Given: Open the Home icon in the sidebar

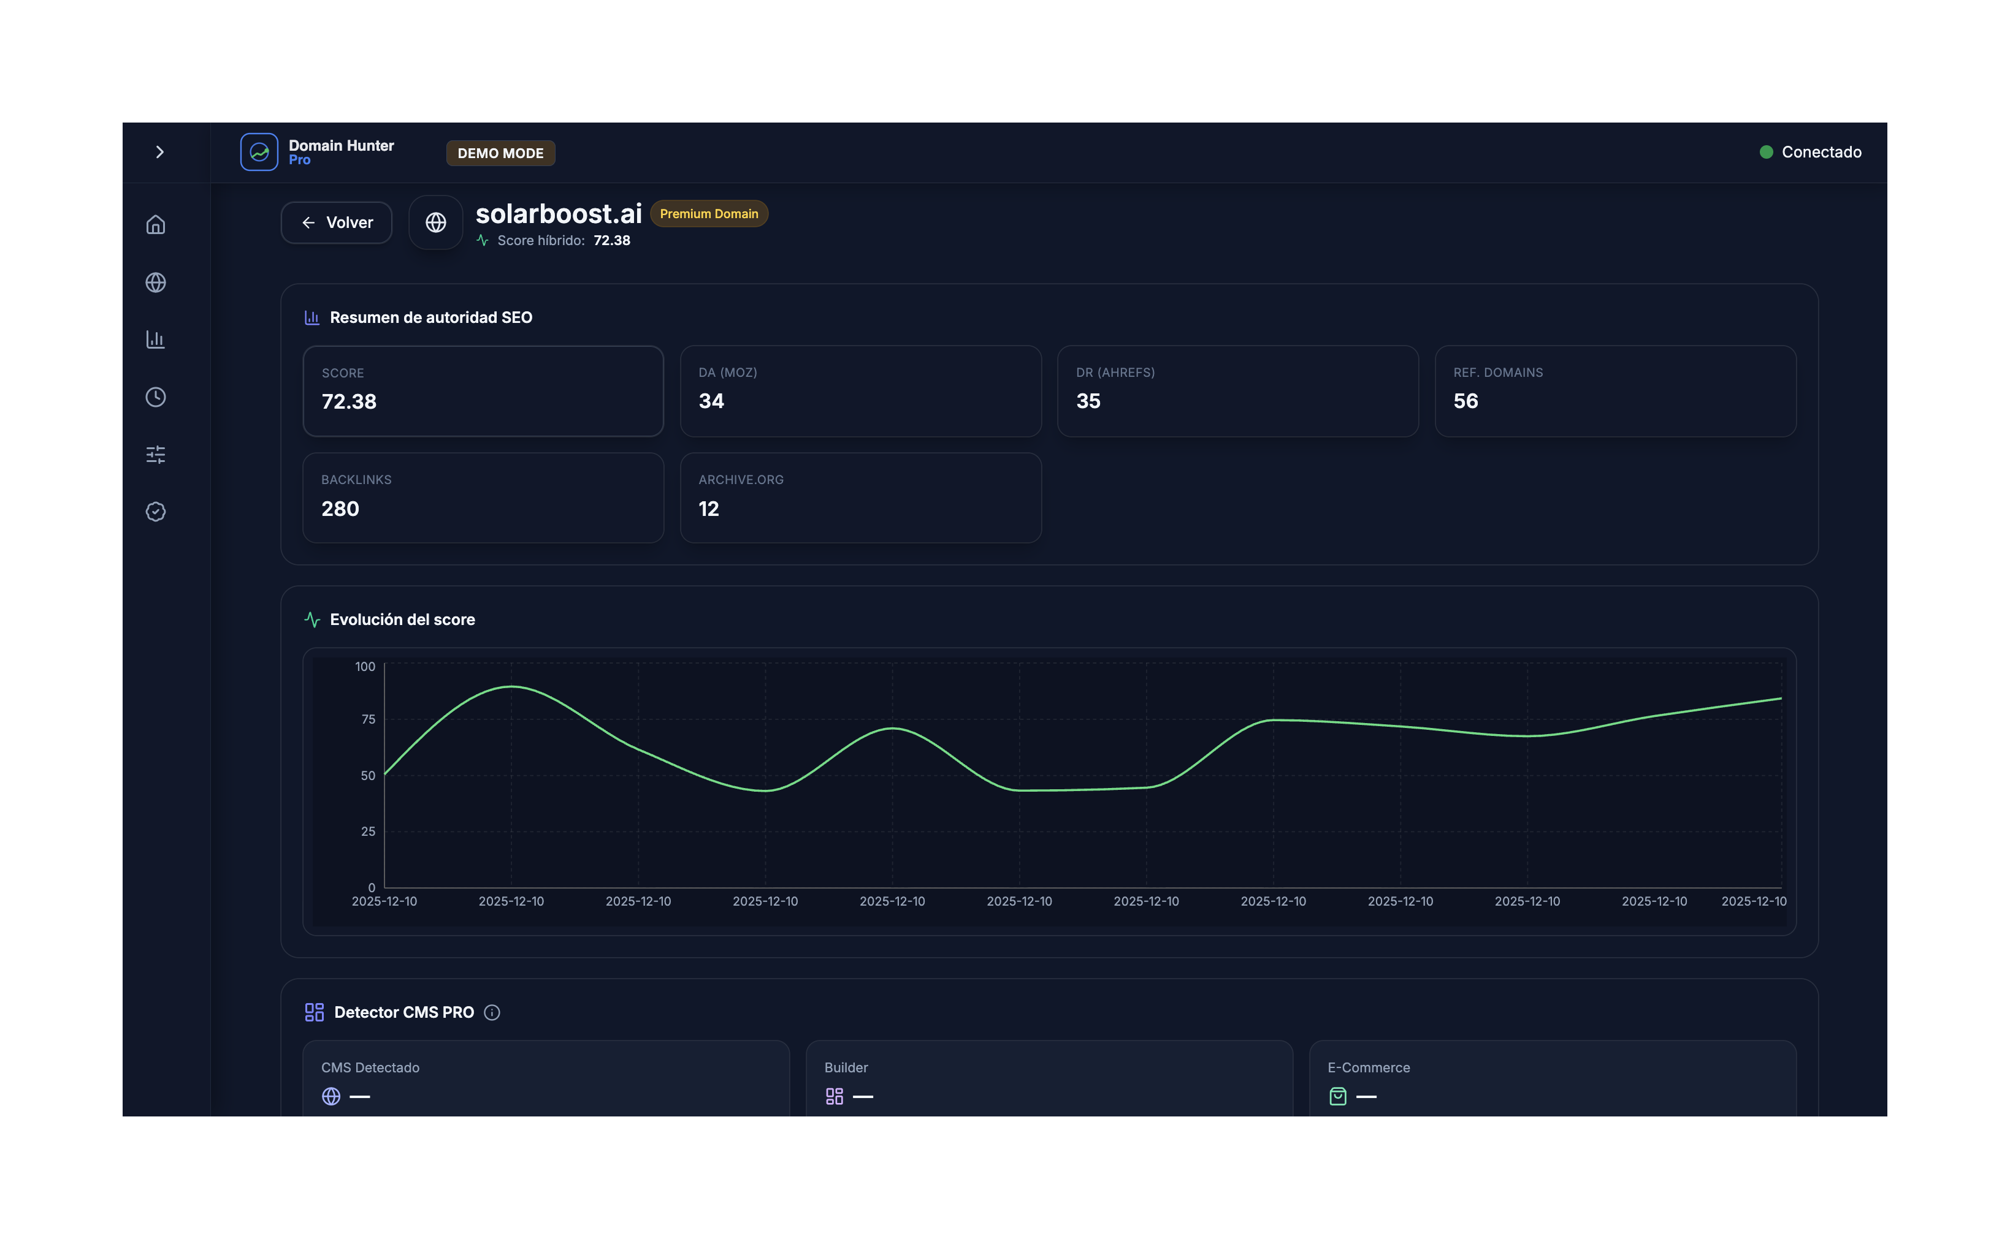Looking at the screenshot, I should tap(156, 224).
